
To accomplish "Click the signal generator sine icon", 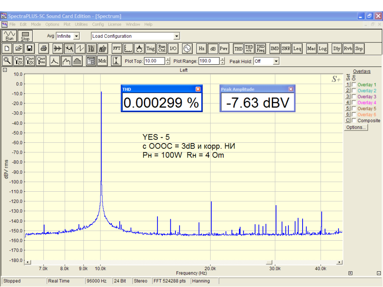I will coord(187,49).
